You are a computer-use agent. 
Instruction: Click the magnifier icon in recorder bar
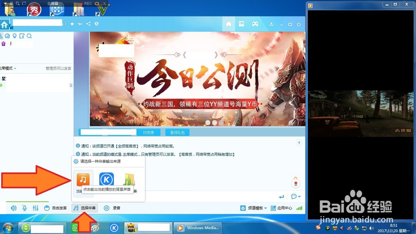click(x=17, y=3)
